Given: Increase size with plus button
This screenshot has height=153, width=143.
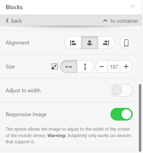Looking at the screenshot, I should point(126,67).
